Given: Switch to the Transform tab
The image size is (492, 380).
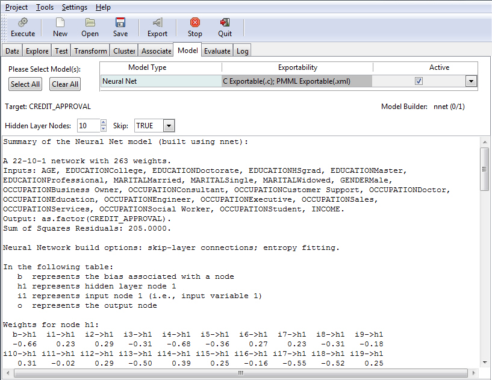Looking at the screenshot, I should 90,51.
